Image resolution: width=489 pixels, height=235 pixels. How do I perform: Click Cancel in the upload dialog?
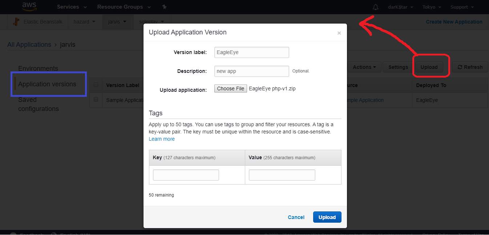point(296,217)
